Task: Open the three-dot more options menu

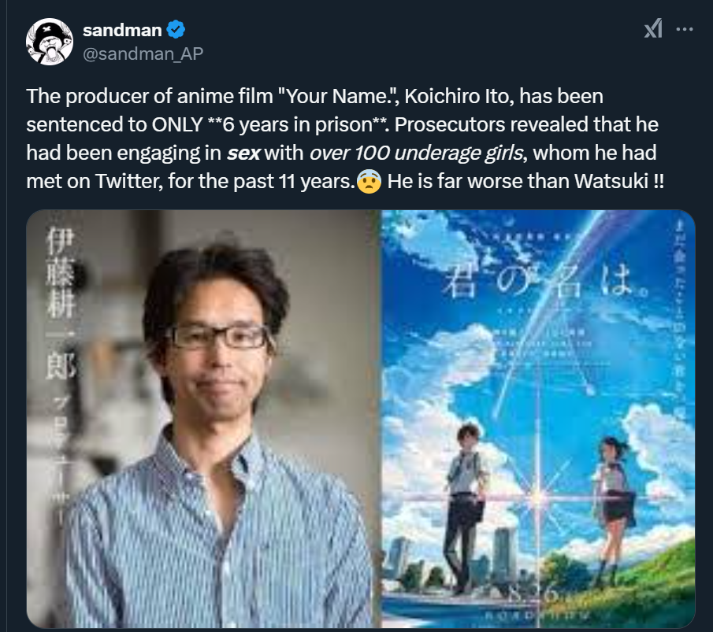Action: coord(685,29)
